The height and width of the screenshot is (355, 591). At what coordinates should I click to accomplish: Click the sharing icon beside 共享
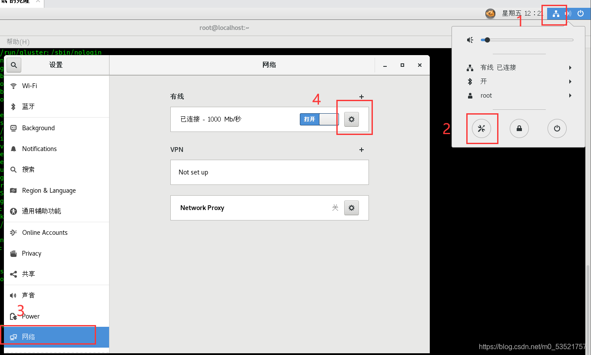click(13, 274)
